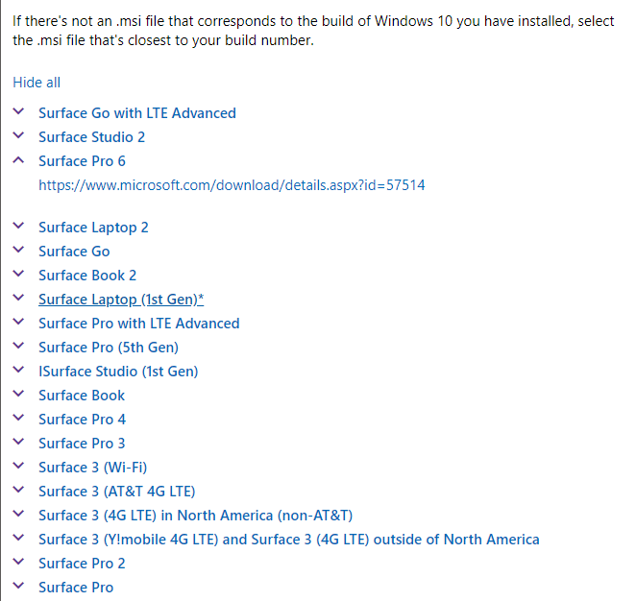Image resolution: width=636 pixels, height=601 pixels.
Task: Collapse the Surface Pro 6 chevron
Action: (x=19, y=160)
